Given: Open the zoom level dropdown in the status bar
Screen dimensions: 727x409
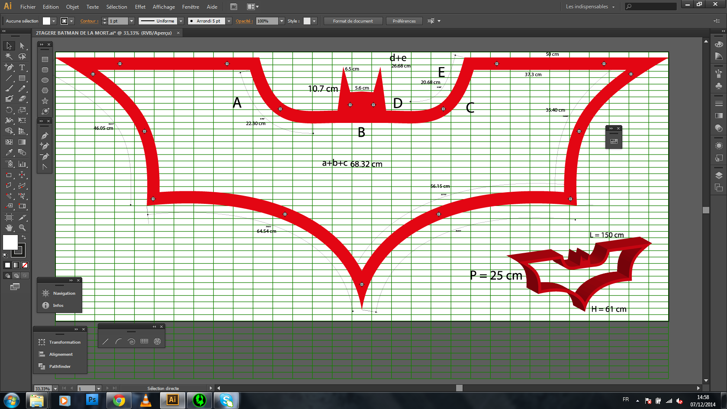Looking at the screenshot, I should point(55,388).
